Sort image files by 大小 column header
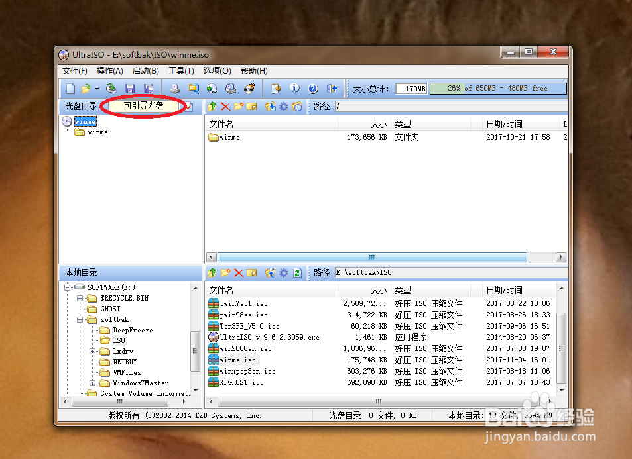The image size is (632, 459). pos(364,124)
